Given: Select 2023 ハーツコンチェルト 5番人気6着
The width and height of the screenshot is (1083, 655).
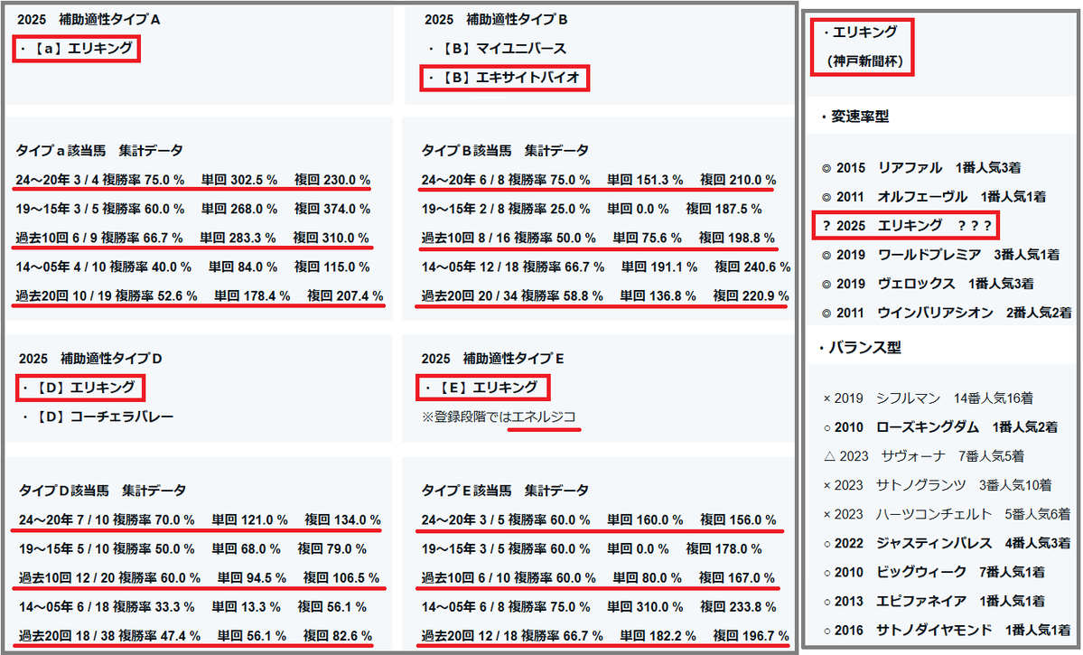Looking at the screenshot, I should click(947, 515).
